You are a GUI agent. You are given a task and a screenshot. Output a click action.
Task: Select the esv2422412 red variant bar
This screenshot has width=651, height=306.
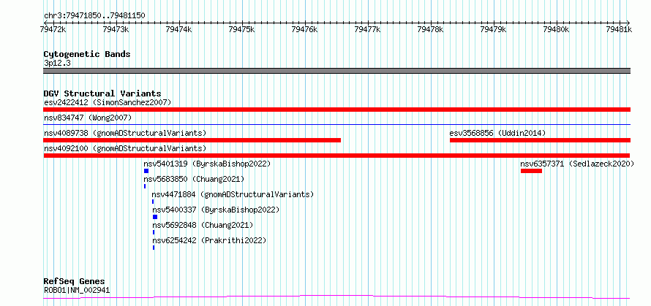click(x=337, y=110)
